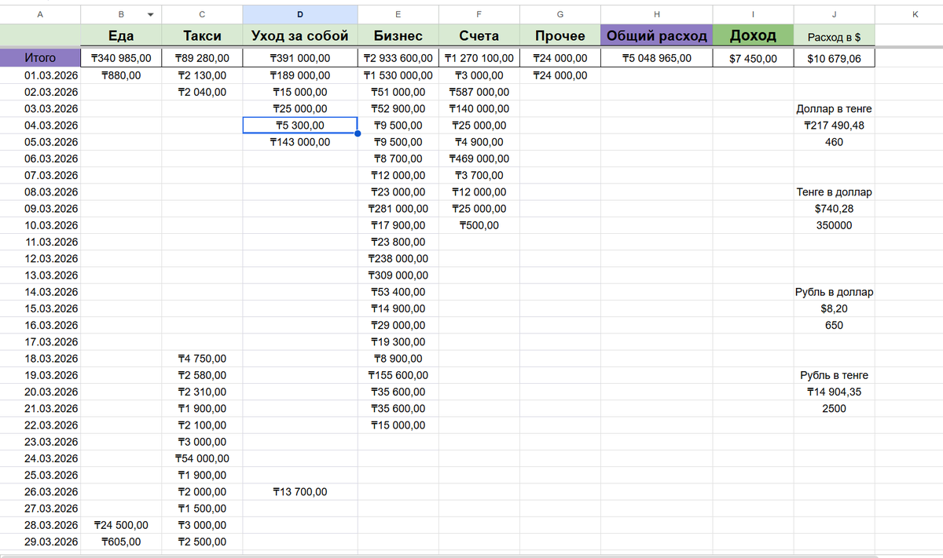Viewport: 943px width, 558px height.
Task: Open column B dropdown arrow
Action: click(x=150, y=14)
